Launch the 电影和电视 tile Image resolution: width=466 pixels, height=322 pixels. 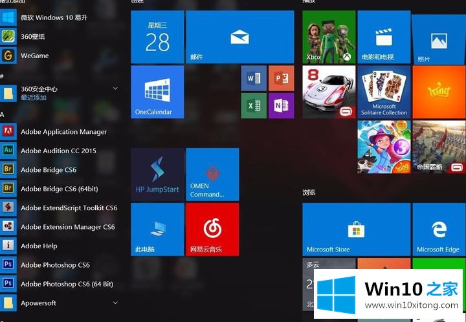pos(384,37)
